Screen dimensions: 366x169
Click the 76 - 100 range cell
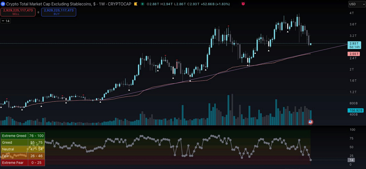click(x=36, y=136)
